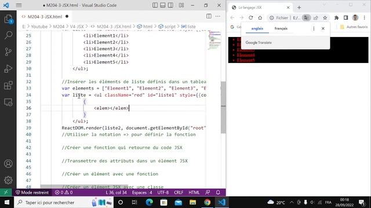
Task: Click the html breadcrumb symbol
Action: (145, 27)
